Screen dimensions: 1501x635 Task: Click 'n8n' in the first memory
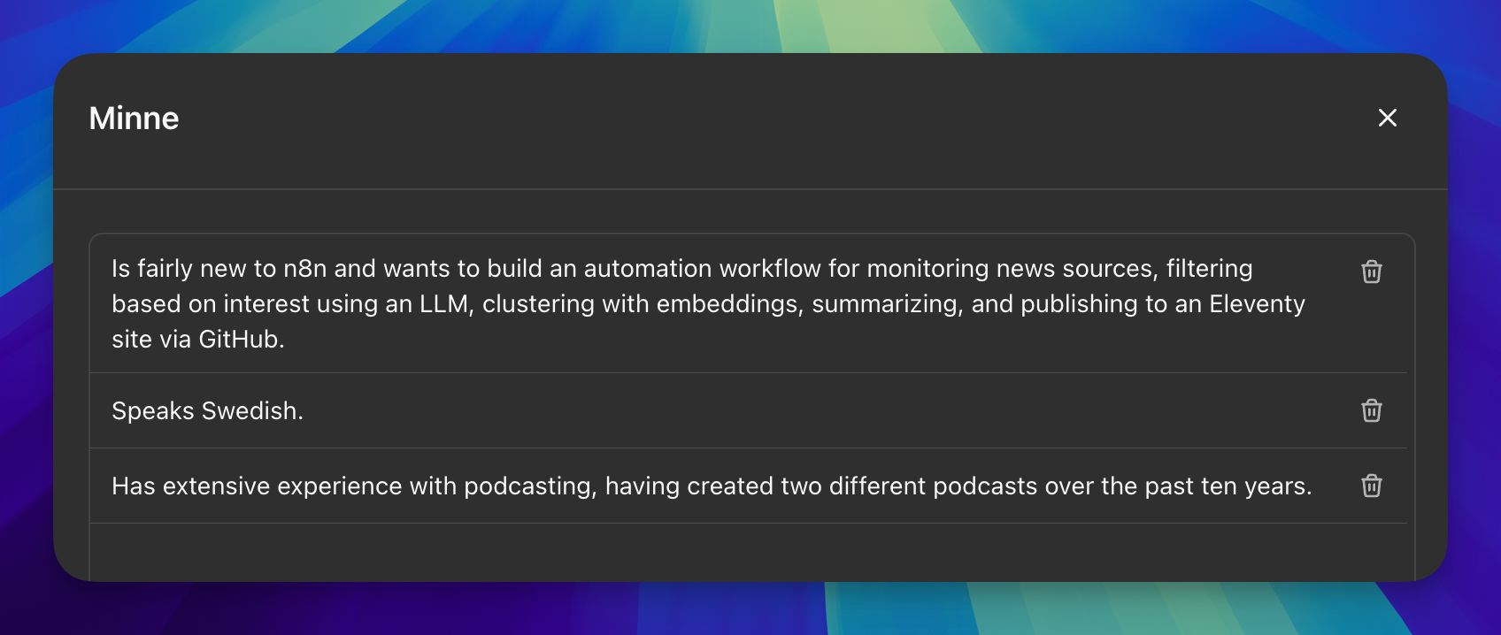tap(304, 269)
